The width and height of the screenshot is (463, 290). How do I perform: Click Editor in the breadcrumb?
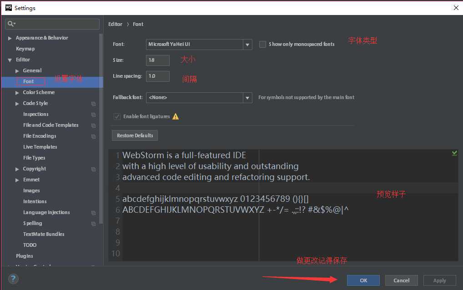pos(115,24)
